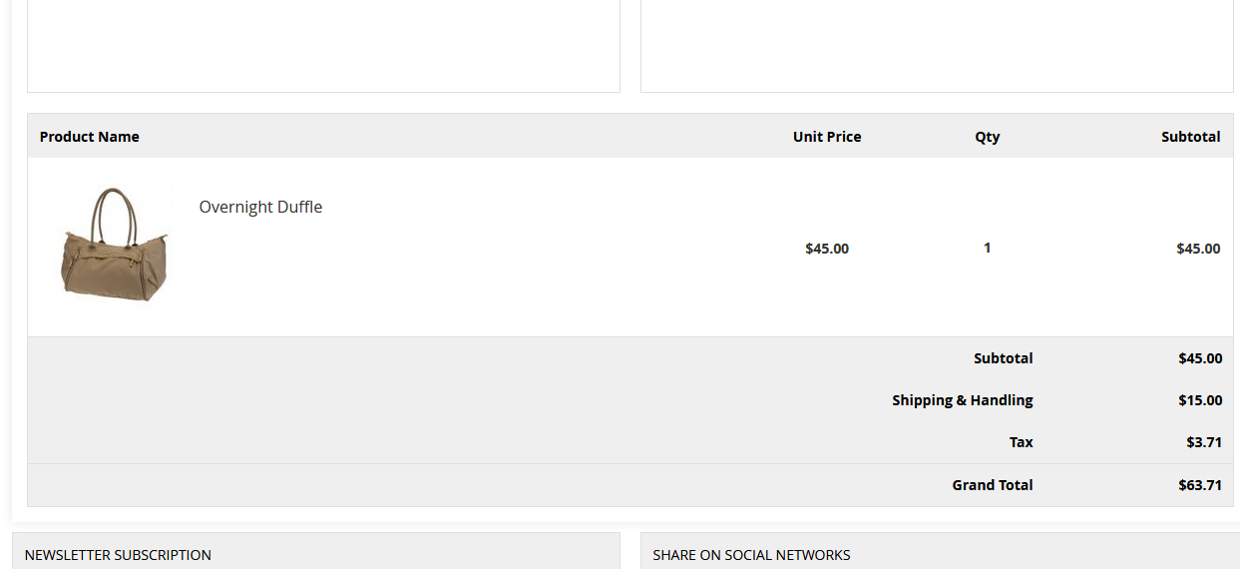Click the $15.00 shipping amount
1240x569 pixels.
pyautogui.click(x=1199, y=400)
